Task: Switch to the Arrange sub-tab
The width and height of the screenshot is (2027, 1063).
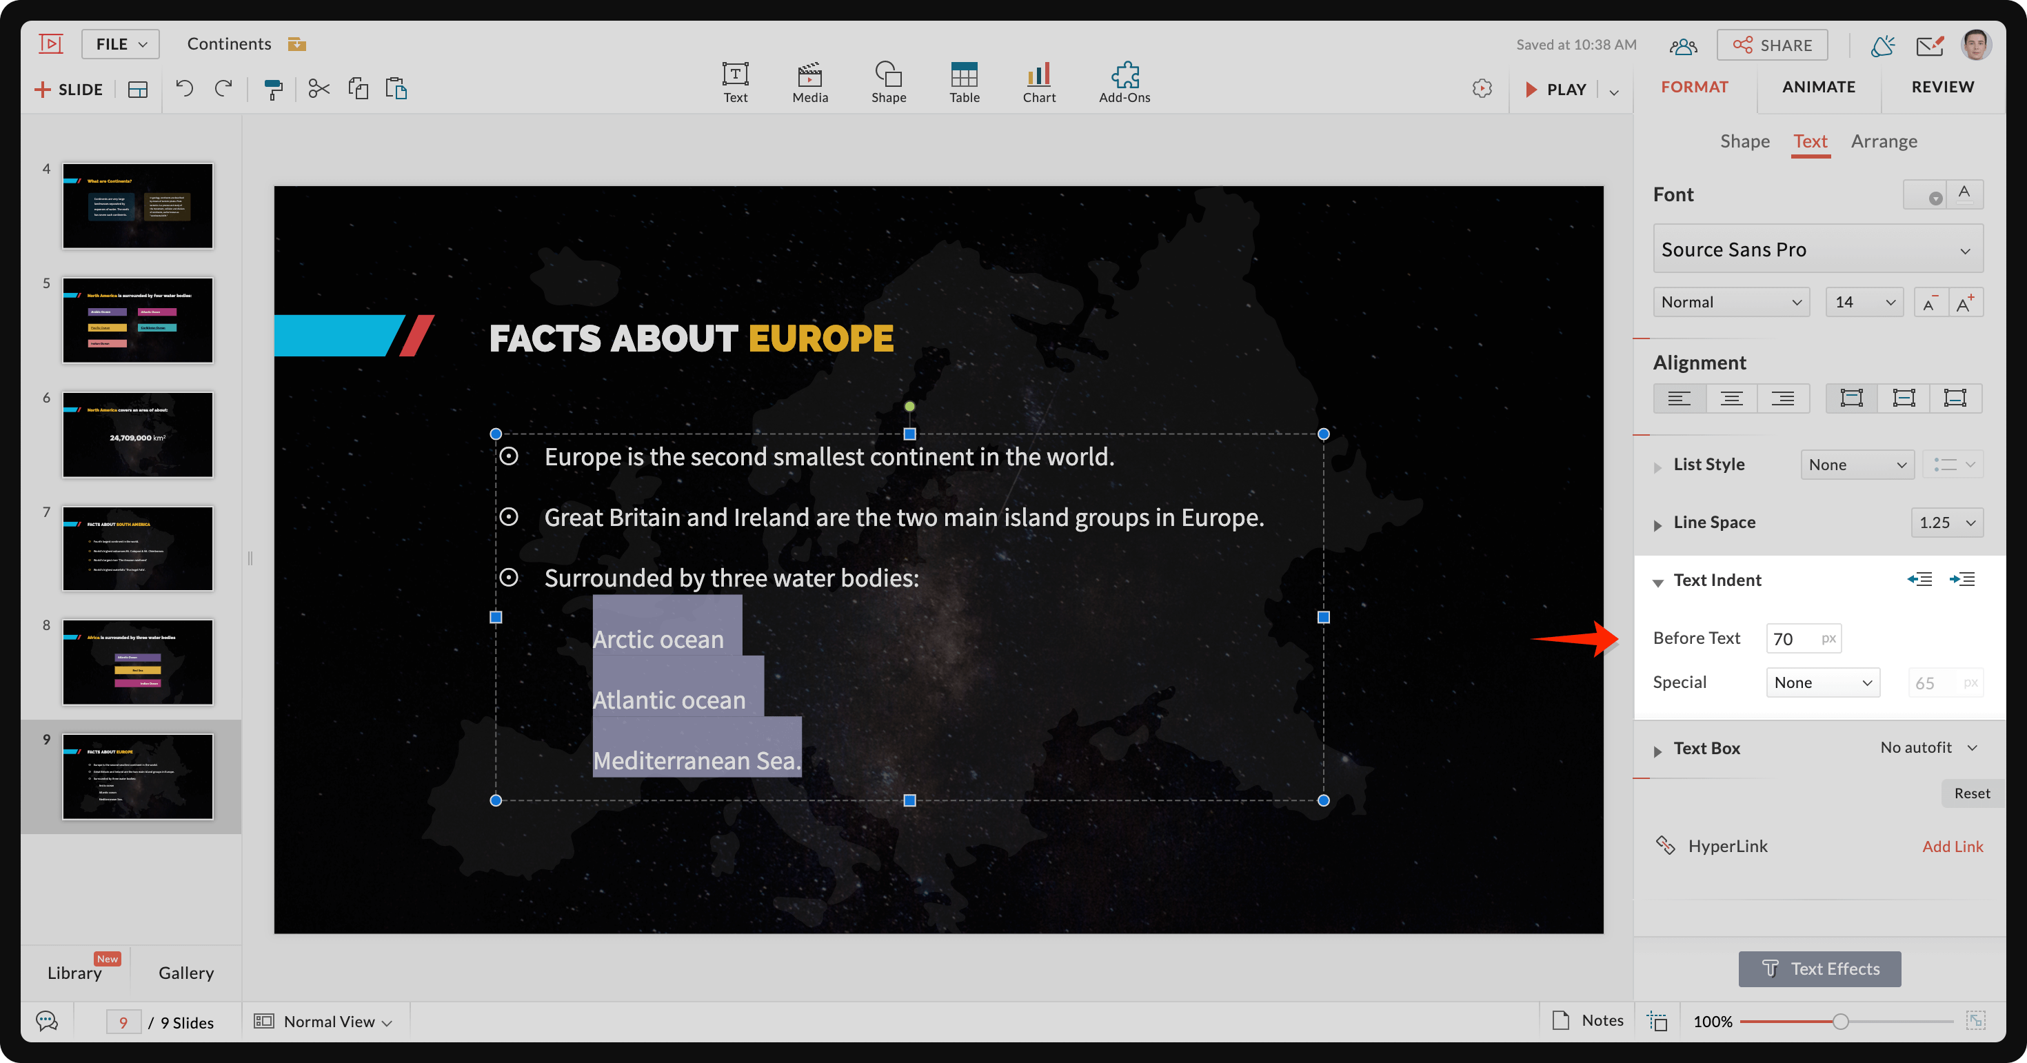Action: tap(1884, 141)
